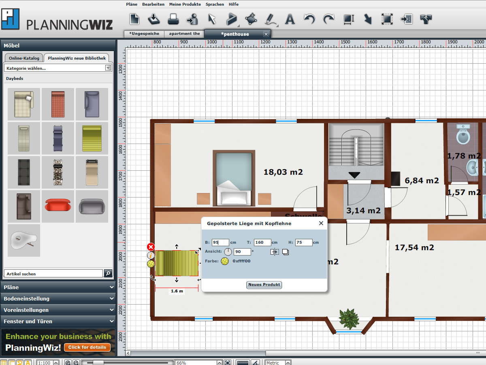Click the import floor plan icon

(406, 19)
